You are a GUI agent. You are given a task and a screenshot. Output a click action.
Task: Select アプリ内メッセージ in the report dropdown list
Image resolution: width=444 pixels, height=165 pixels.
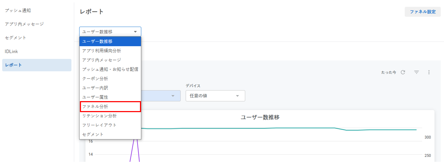[x=110, y=60]
